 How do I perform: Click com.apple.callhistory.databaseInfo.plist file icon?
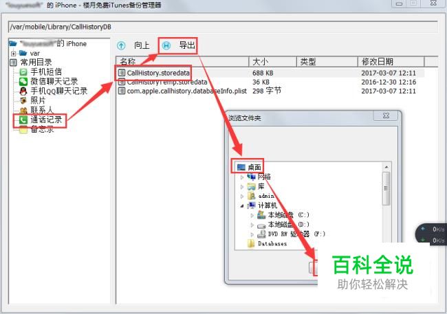coord(122,91)
